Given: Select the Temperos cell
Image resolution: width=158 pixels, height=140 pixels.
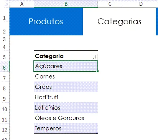Looking at the screenshot, I should coord(66,128).
